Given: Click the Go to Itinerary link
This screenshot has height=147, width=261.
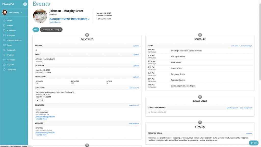Looking at the screenshot, I should pos(246,46).
